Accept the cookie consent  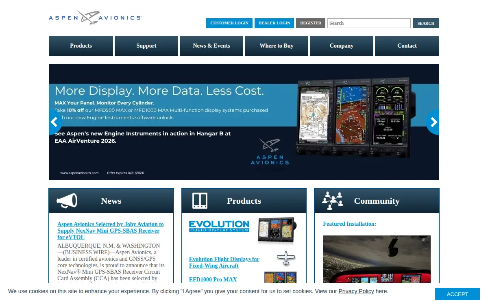457,294
